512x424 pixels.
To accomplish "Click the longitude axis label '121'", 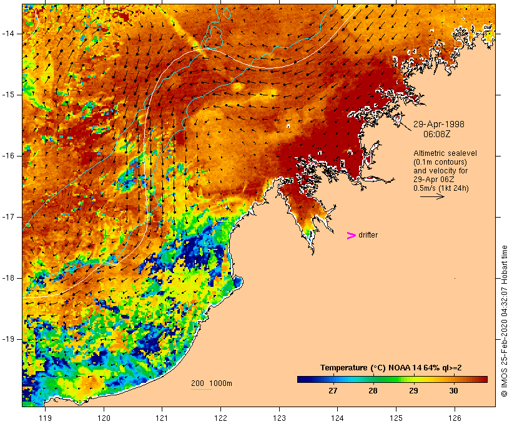I will tap(162, 418).
